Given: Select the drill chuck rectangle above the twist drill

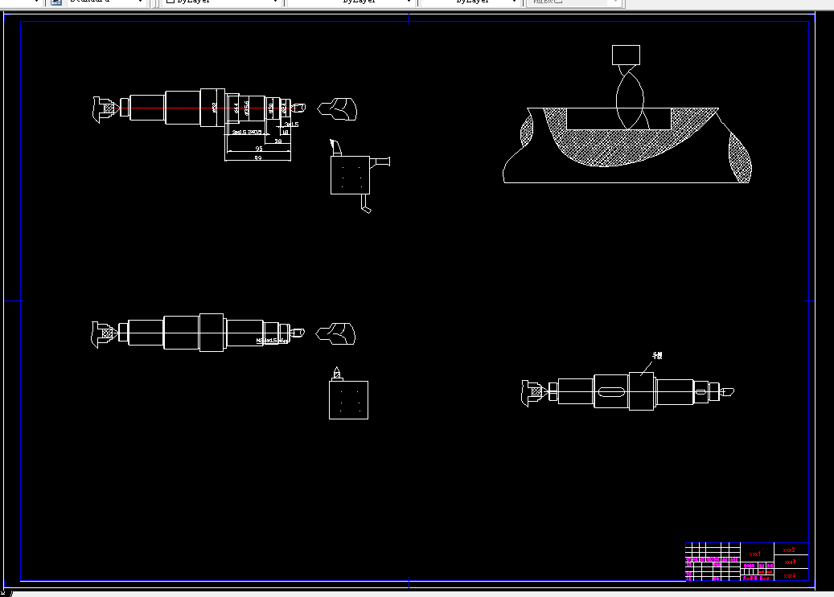Looking at the screenshot, I should (626, 55).
